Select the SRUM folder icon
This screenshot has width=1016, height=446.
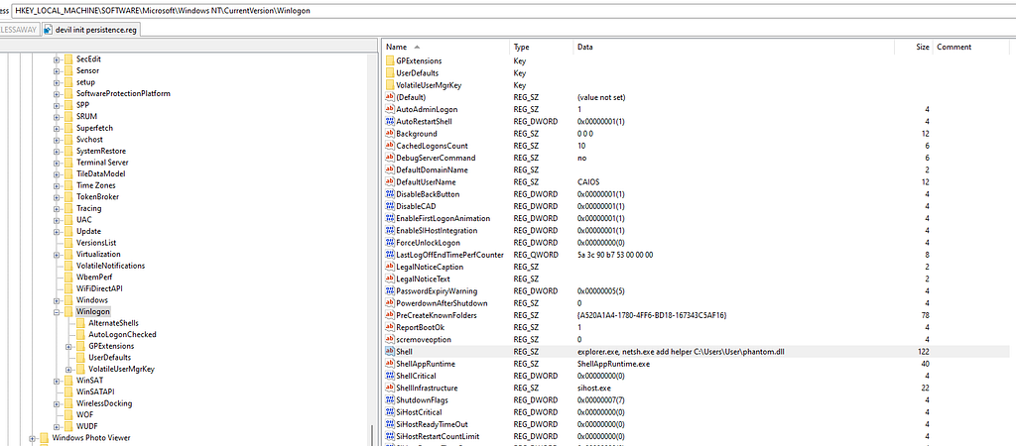(68, 117)
